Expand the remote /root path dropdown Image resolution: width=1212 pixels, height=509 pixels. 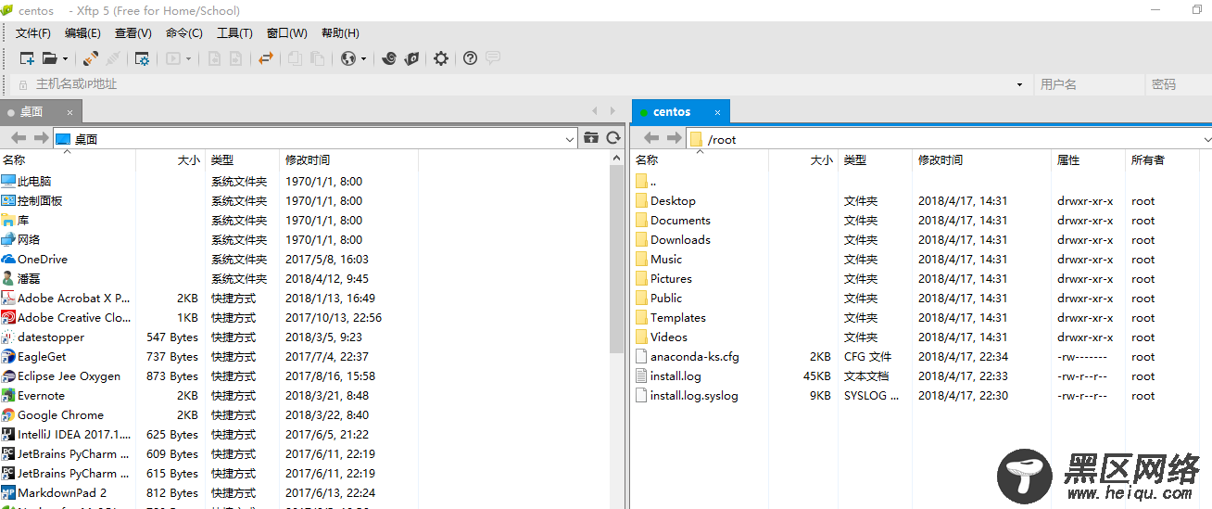click(x=1206, y=139)
